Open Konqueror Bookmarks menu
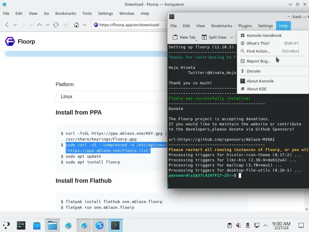Screen dimensions: 309x232 pos(65,13)
